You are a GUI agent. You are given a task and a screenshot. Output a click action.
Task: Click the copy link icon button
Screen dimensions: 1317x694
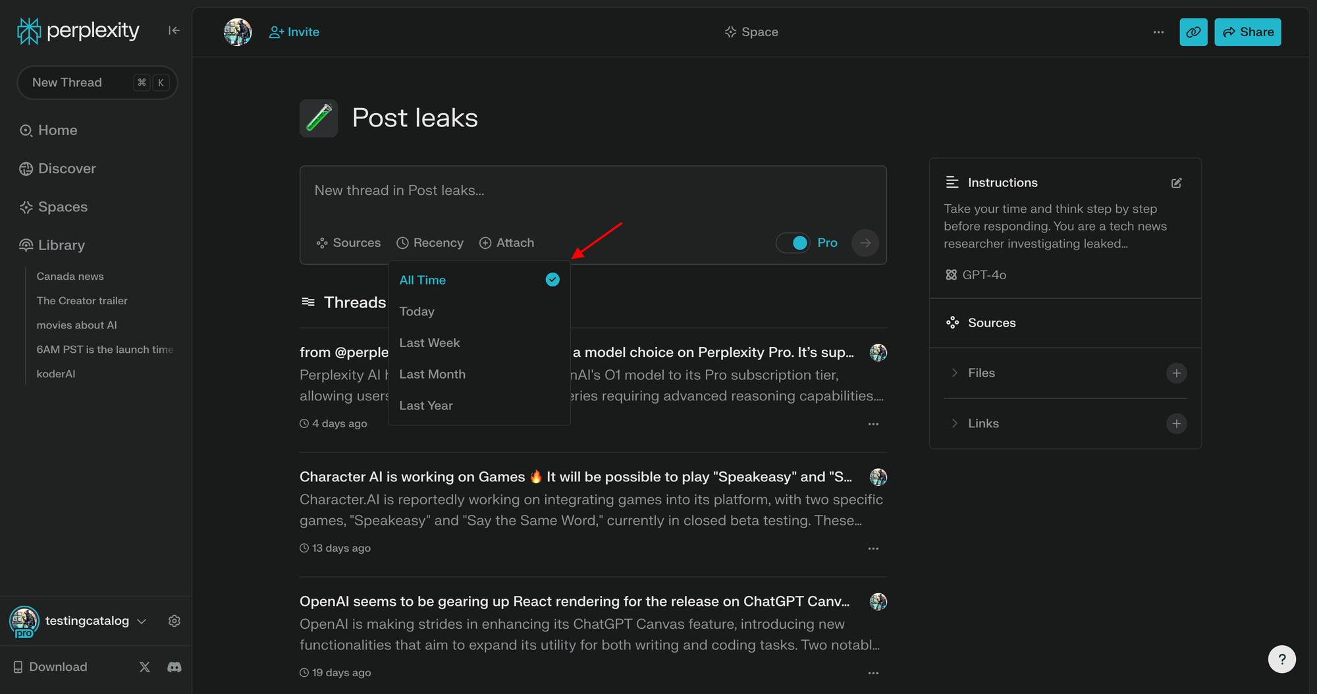1193,32
